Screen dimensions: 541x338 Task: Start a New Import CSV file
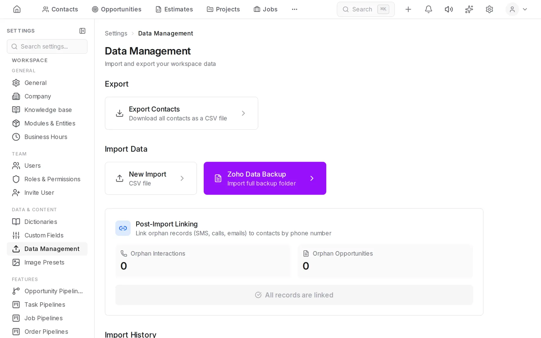click(151, 178)
